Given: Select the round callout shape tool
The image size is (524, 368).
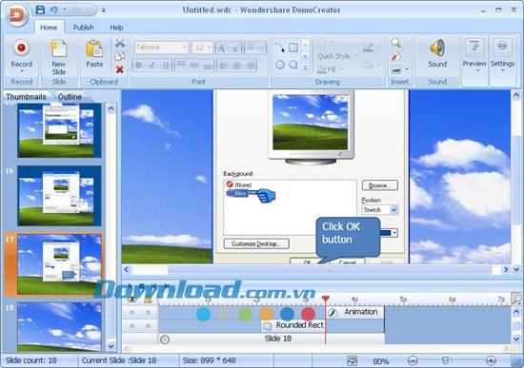Looking at the screenshot, I should 293,65.
